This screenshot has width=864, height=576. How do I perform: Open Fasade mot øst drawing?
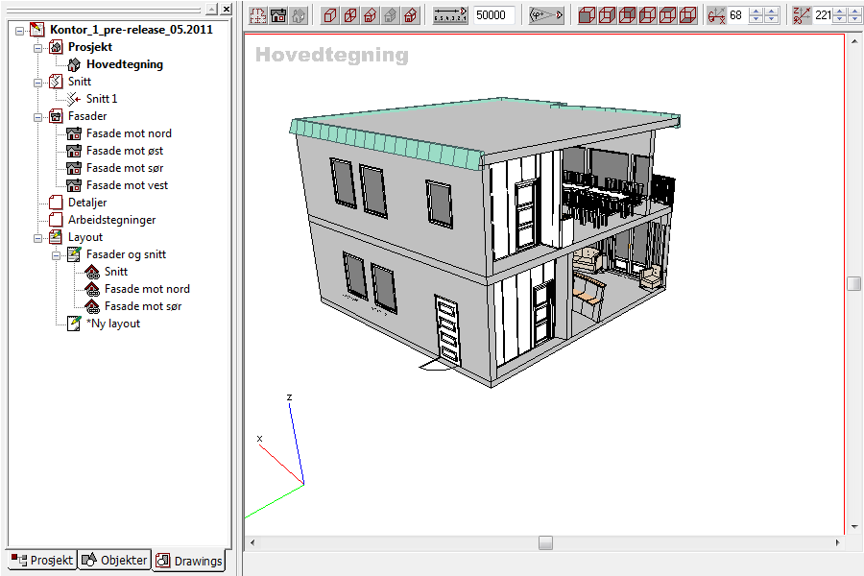[125, 151]
